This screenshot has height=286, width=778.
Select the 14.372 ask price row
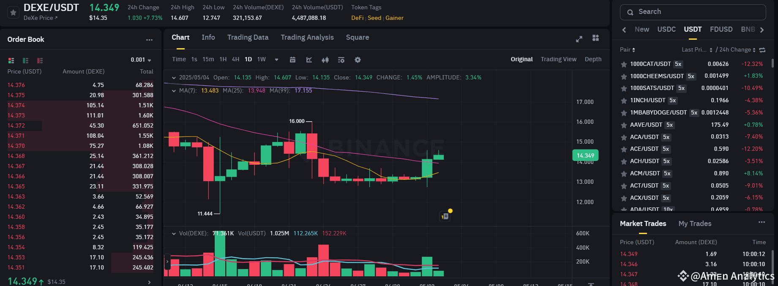(x=80, y=126)
